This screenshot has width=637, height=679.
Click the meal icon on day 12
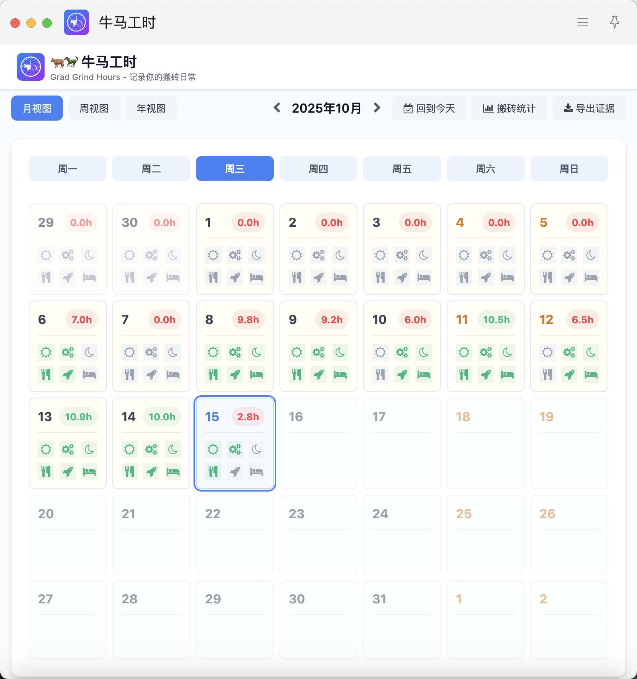[547, 375]
